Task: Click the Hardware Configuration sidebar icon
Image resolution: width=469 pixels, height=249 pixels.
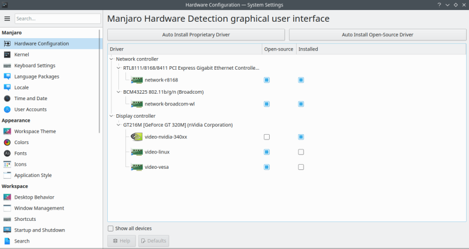Action: point(7,43)
